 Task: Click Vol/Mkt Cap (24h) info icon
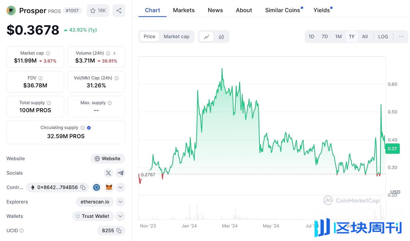click(x=116, y=78)
